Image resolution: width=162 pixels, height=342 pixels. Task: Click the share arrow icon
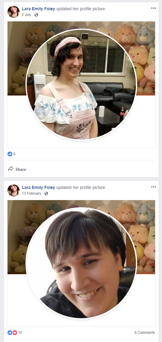click(10, 169)
